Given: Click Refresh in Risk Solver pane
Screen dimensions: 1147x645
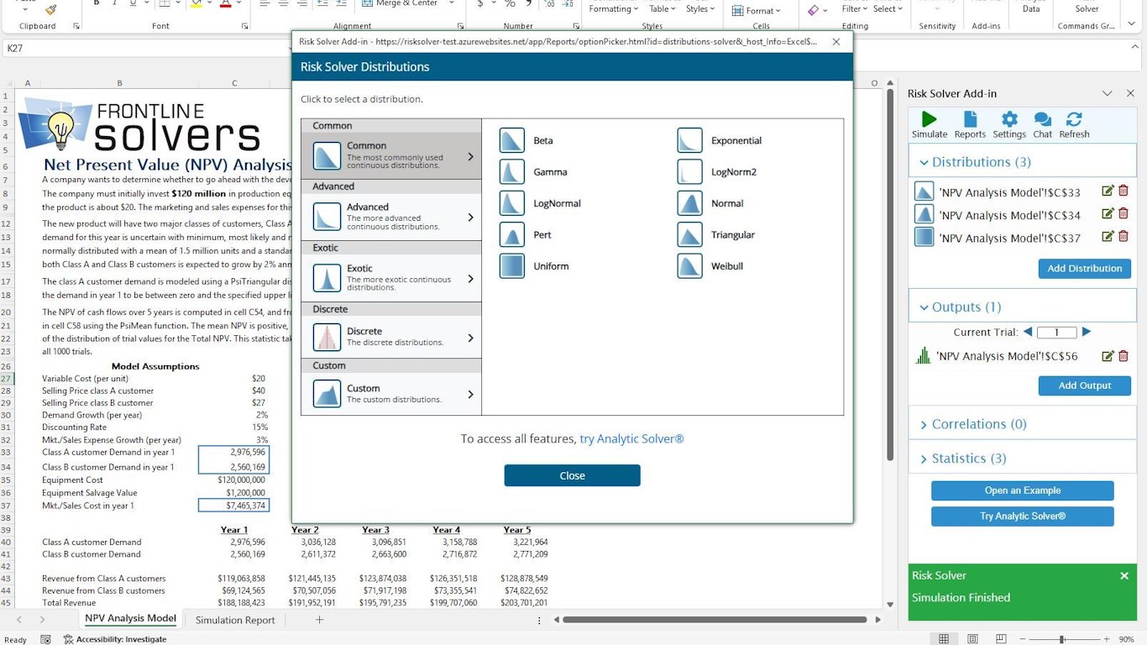Looking at the screenshot, I should (x=1074, y=124).
